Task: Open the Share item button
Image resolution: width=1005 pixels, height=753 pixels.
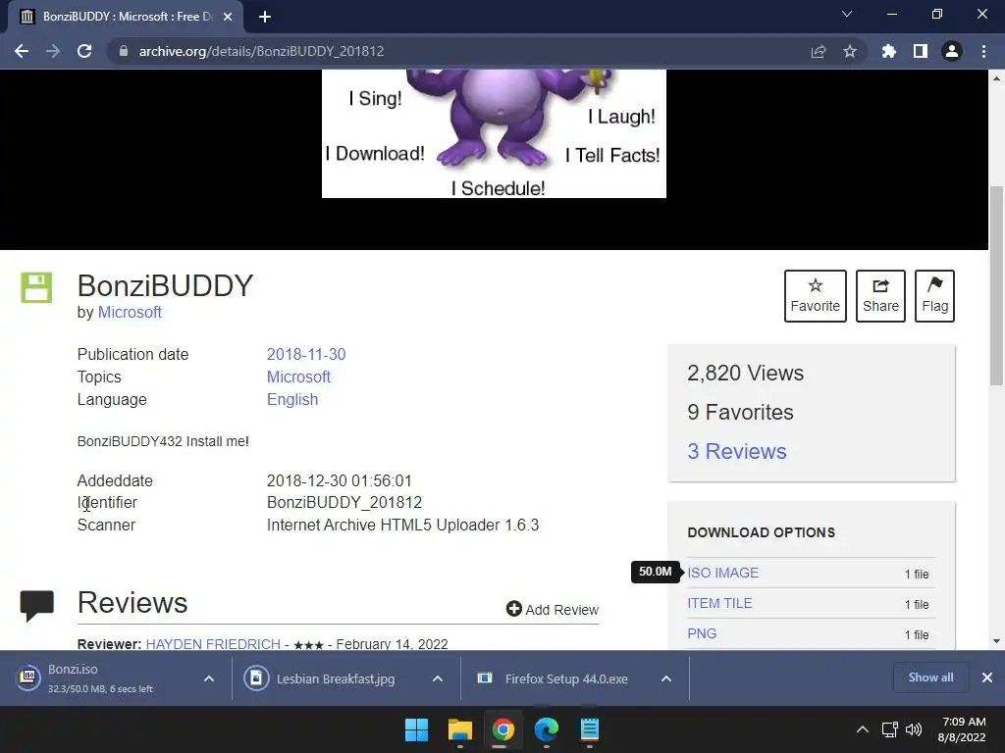Action: (880, 296)
